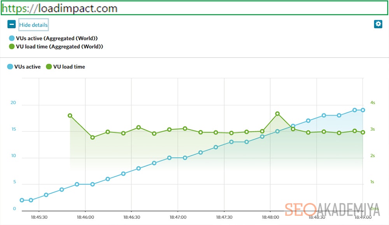Collapse details with the minus icon
The image size is (389, 225).
(x=12, y=25)
